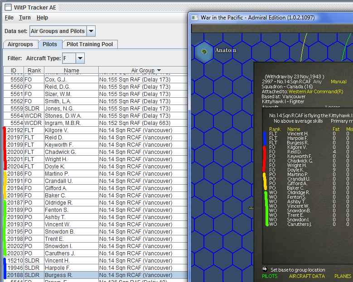Select tracker row Oldridge R.
Viewport: 353px width, 282px height.
96,203
